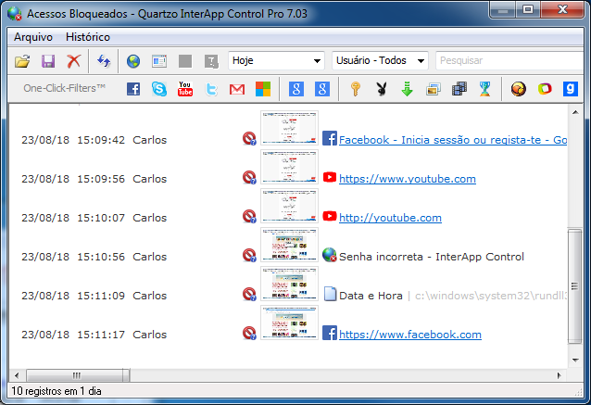
Task: Open the https://www.facebook.com link
Action: [409, 335]
